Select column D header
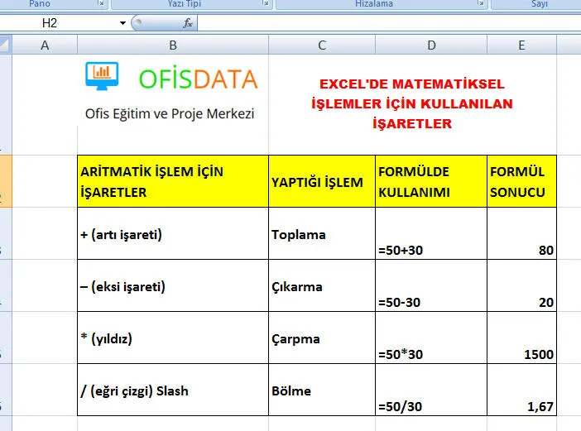 point(430,45)
